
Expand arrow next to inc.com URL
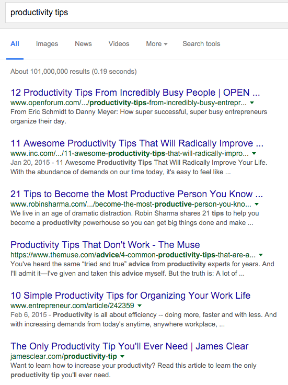point(254,153)
